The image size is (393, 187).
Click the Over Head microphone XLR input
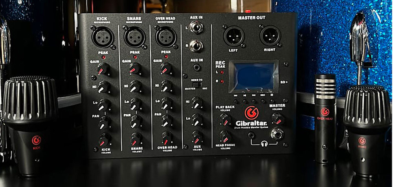pos(166,38)
